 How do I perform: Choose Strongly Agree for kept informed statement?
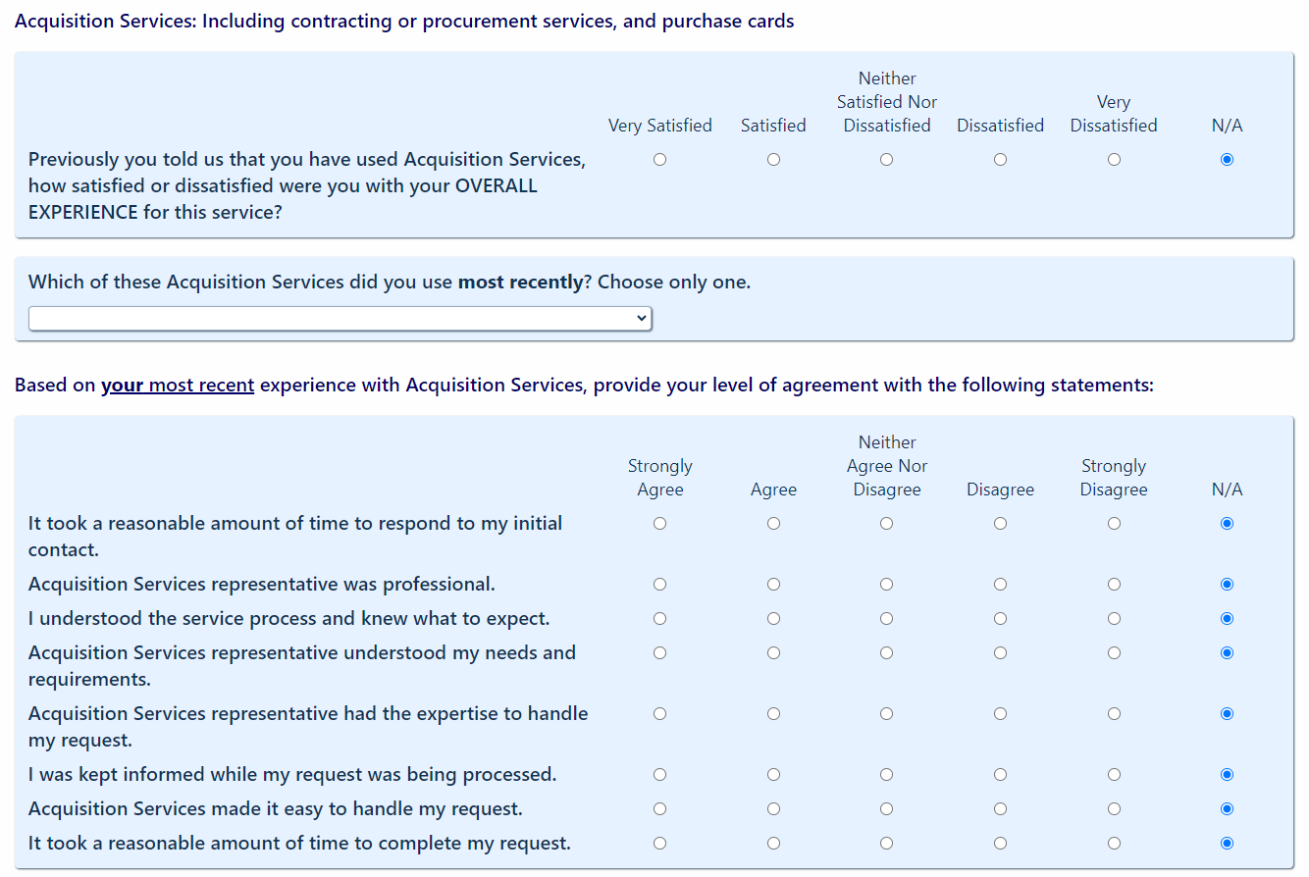(x=659, y=775)
